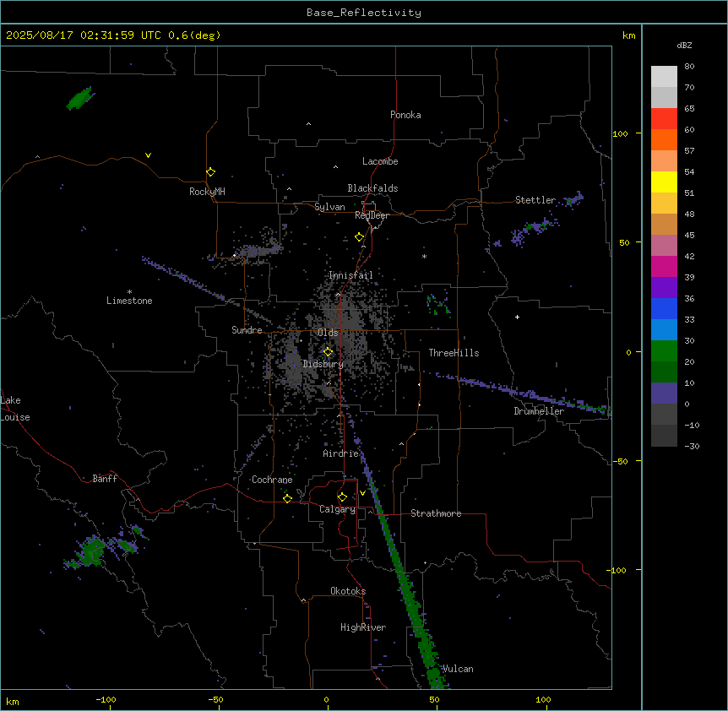Click the dBZ legend heading
The height and width of the screenshot is (711, 728).
coord(684,46)
